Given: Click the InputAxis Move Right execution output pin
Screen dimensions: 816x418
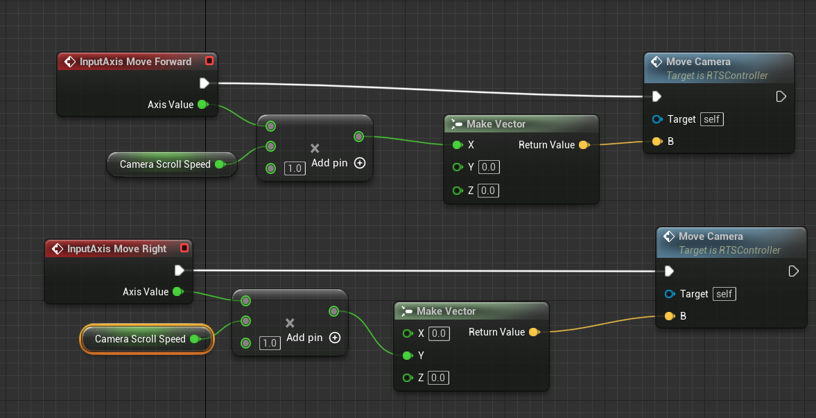Looking at the screenshot, I should click(179, 270).
